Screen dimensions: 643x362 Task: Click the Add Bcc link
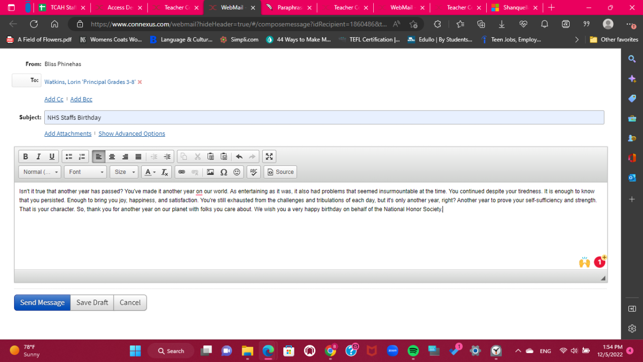81,99
